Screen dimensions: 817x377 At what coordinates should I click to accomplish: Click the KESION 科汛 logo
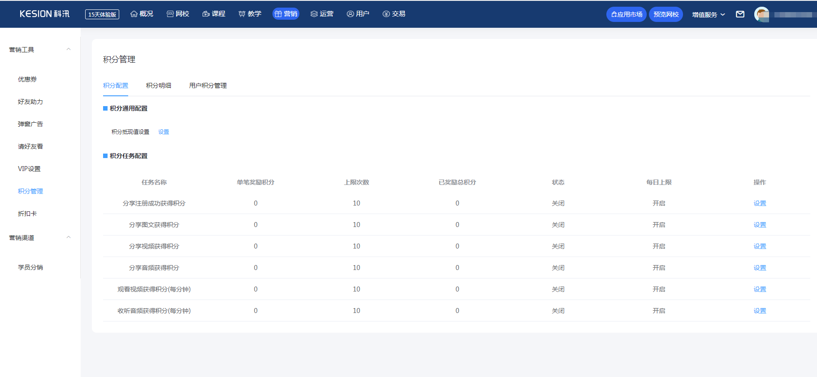tap(44, 14)
